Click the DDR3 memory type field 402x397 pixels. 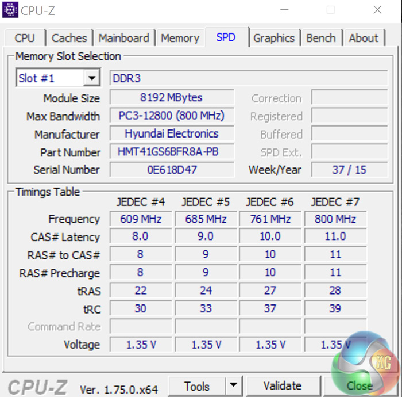tap(249, 78)
